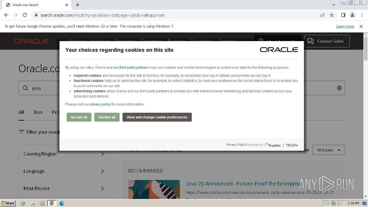Viewport: 368px width, 207px height.
Task: Open File Explorer from taskbar
Action: pyautogui.click(x=32, y=203)
